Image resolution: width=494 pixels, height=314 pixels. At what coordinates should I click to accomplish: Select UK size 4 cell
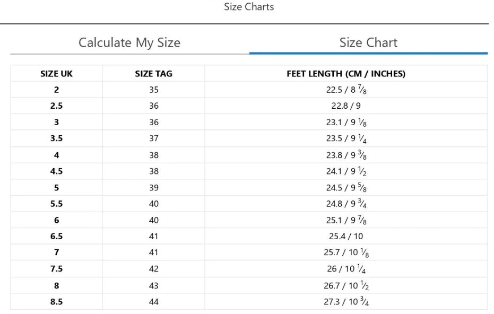pos(56,155)
